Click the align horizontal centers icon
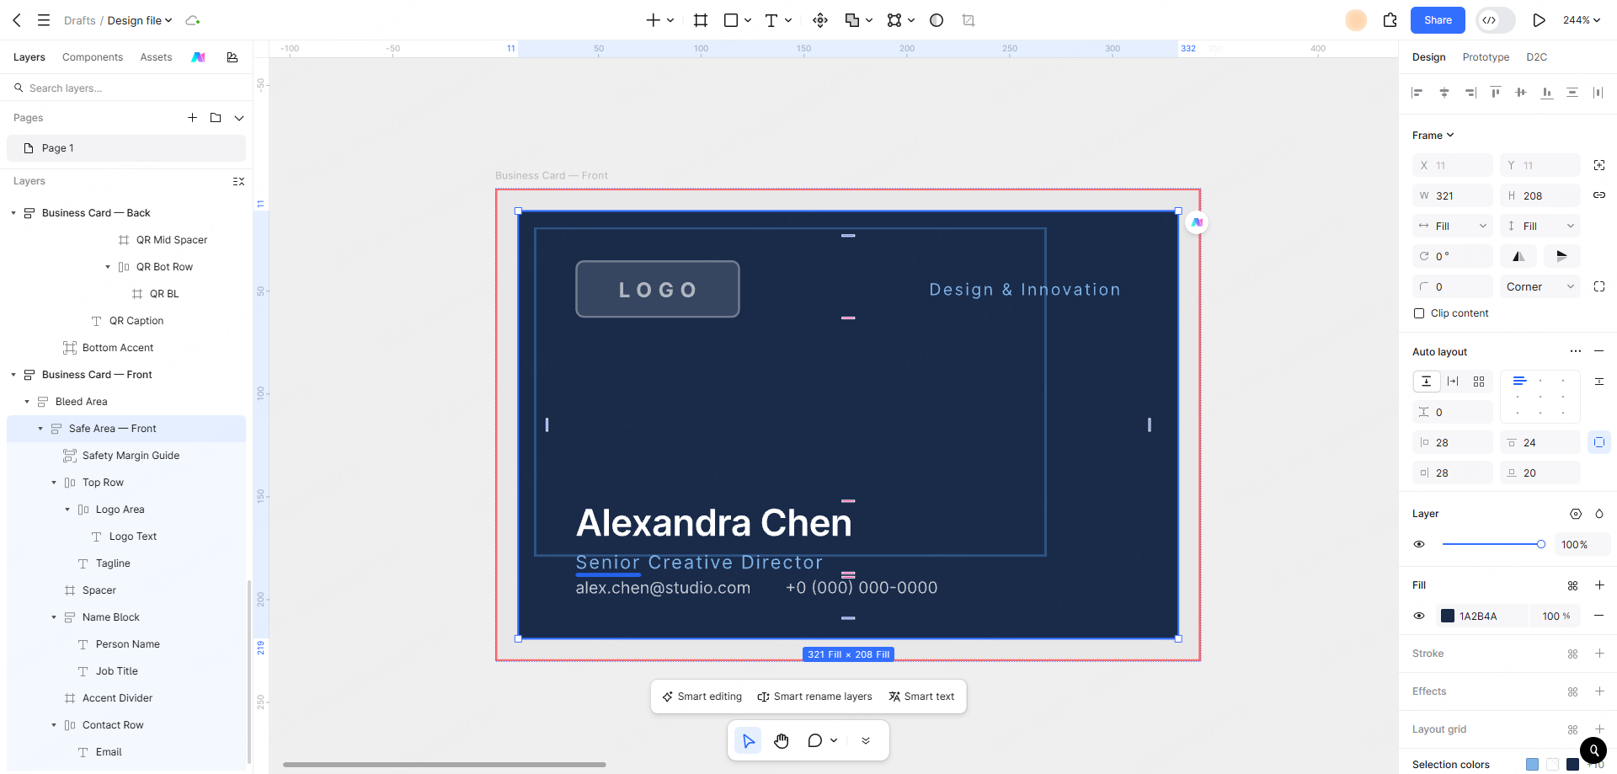Image resolution: width=1617 pixels, height=774 pixels. (1444, 93)
